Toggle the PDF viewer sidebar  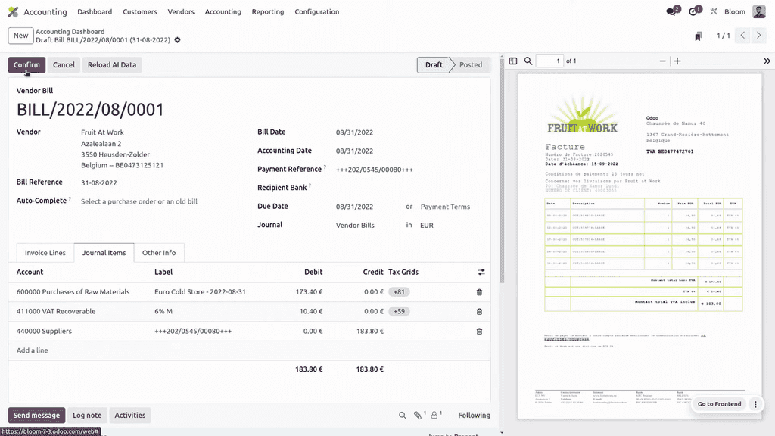pos(512,61)
